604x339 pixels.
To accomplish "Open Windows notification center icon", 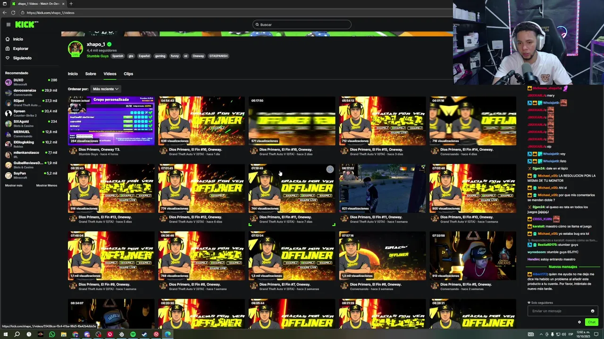I will [x=596, y=334].
